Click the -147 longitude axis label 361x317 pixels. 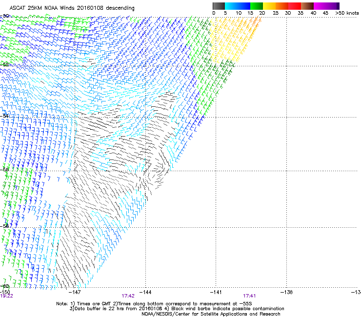(x=75, y=292)
